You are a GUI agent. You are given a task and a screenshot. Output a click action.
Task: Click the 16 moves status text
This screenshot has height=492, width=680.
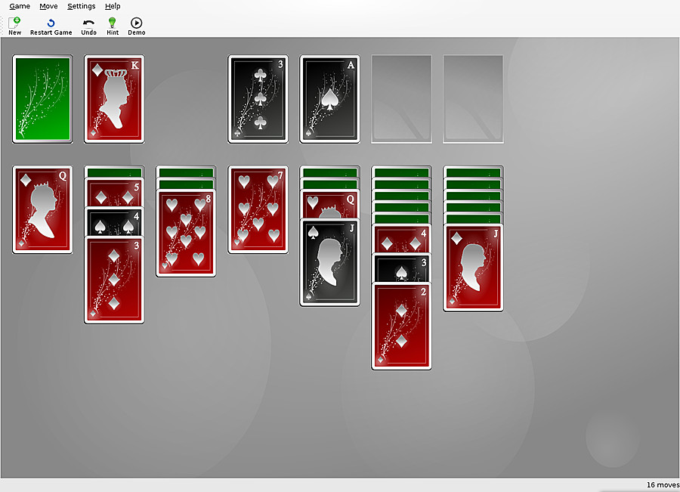tap(663, 484)
